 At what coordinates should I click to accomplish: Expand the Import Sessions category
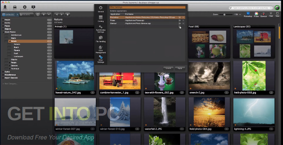coord(3,78)
